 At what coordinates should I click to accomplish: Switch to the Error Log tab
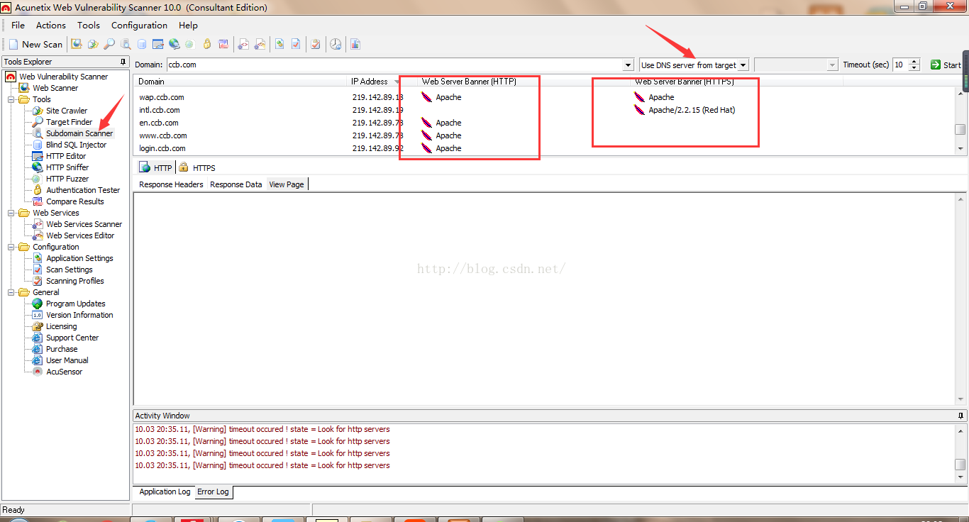[x=213, y=492]
